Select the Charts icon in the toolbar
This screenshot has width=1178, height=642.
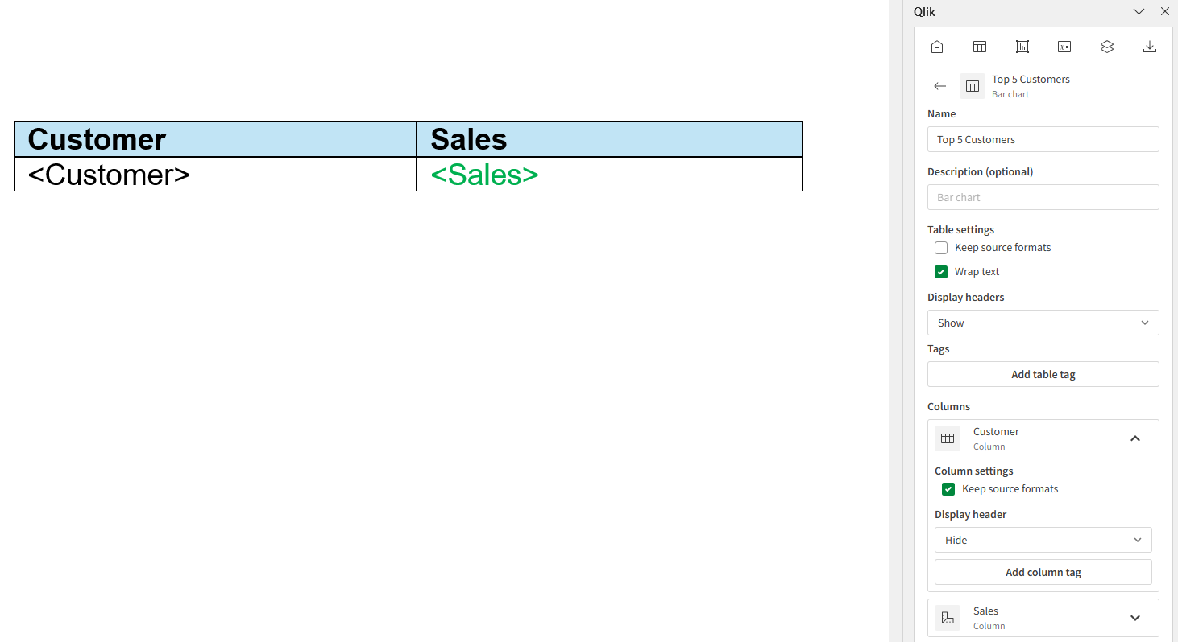click(x=1022, y=47)
